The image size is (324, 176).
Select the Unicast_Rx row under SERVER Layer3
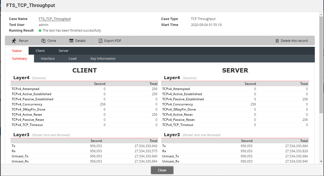click(x=171, y=161)
